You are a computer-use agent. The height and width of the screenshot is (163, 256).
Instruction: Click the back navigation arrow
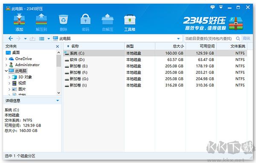[11, 39]
